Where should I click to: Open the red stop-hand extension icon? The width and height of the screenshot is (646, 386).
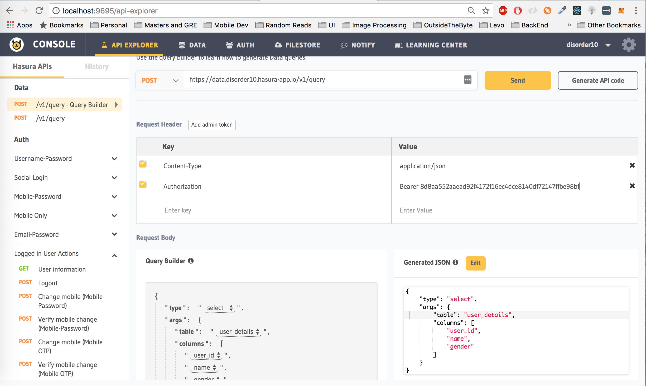coord(518,11)
